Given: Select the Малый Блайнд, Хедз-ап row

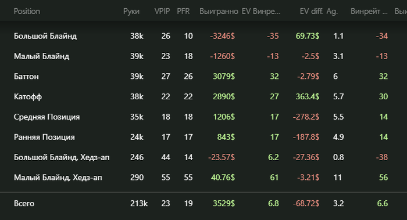Looking at the screenshot, I should [x=203, y=178].
